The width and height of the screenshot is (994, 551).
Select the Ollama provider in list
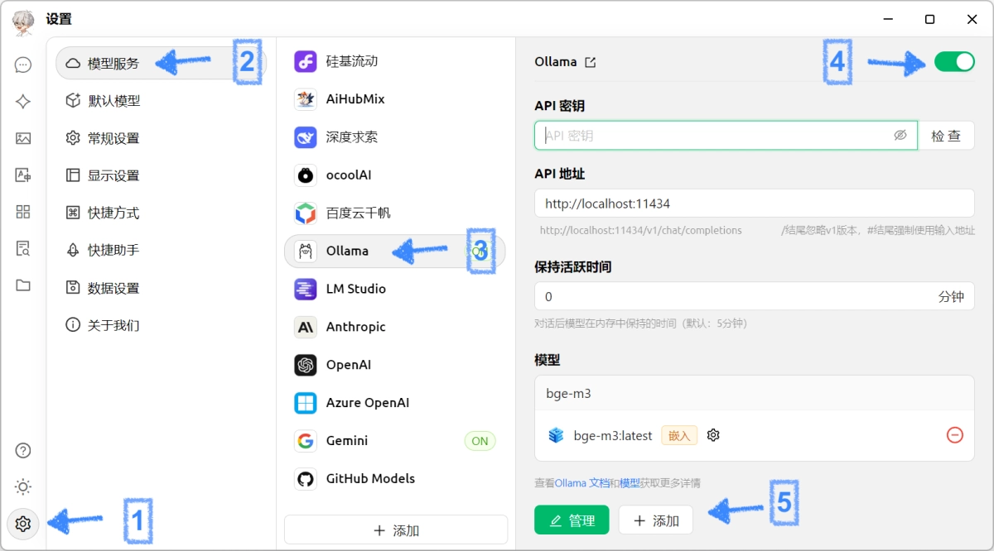(x=395, y=251)
